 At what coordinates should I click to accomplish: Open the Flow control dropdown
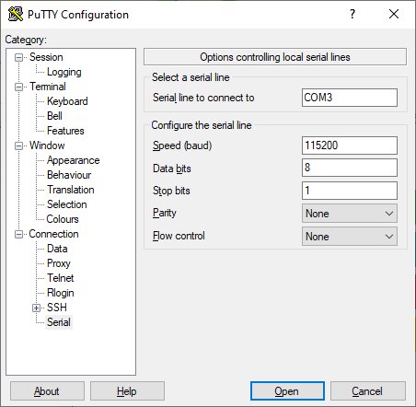pyautogui.click(x=350, y=237)
